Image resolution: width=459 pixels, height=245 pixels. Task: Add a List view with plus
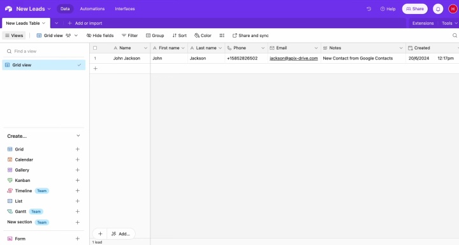pos(78,201)
